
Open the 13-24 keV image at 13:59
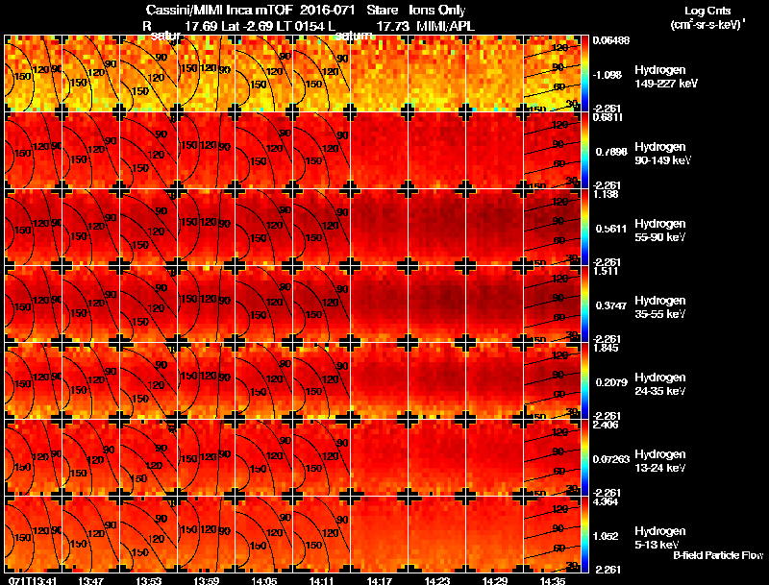pyautogui.click(x=206, y=458)
